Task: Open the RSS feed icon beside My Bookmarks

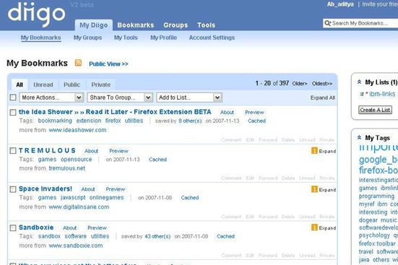Action: 78,63
